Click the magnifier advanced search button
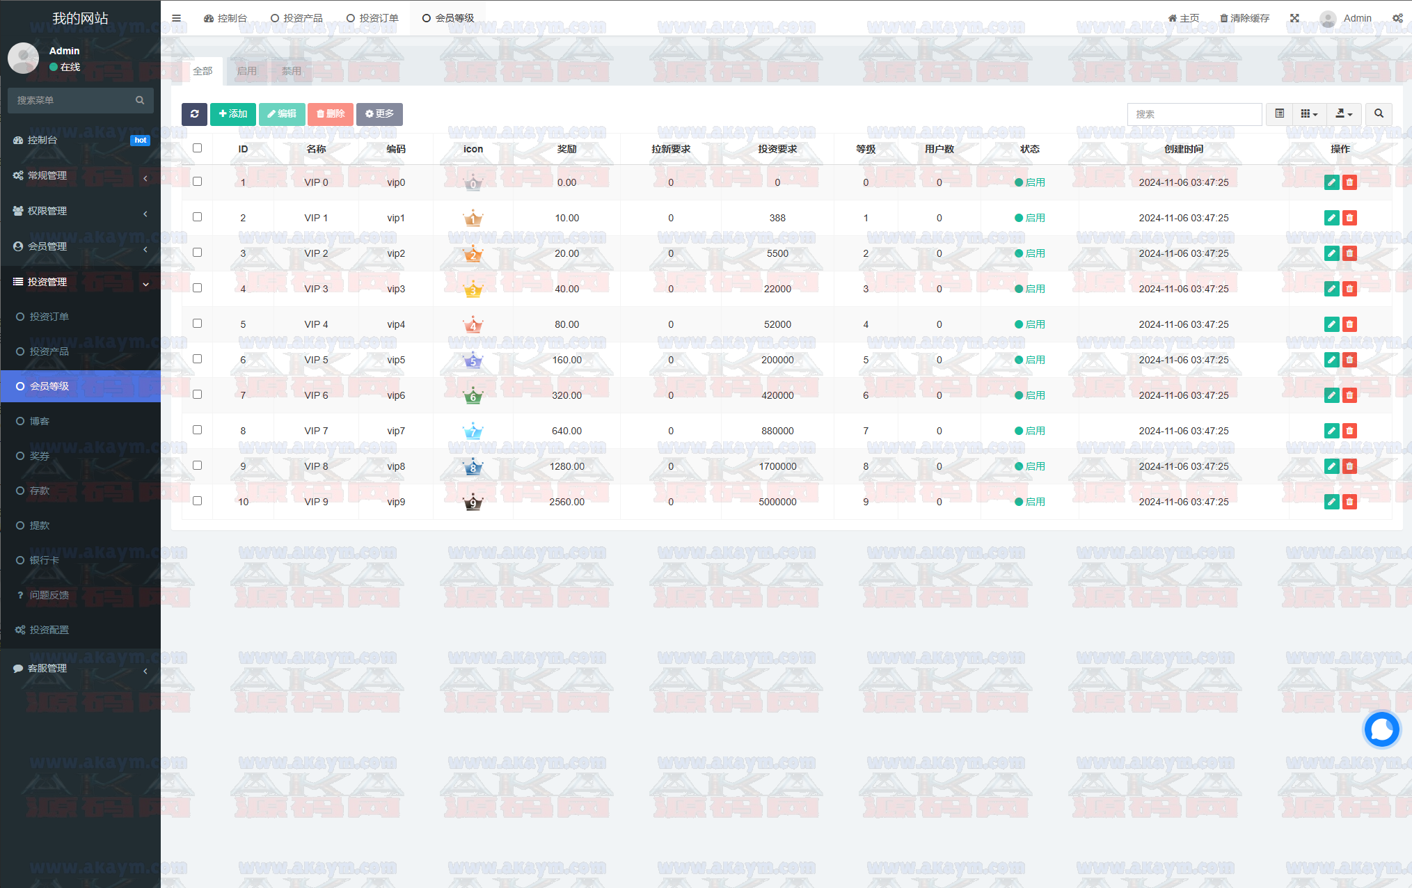The height and width of the screenshot is (888, 1412). pyautogui.click(x=1379, y=114)
